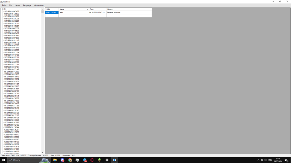Select the tree entry 9288674231586932
This screenshot has width=291, height=163.
pos(12,151)
